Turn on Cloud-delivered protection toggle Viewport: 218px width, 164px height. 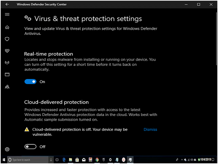pyautogui.click(x=30, y=147)
